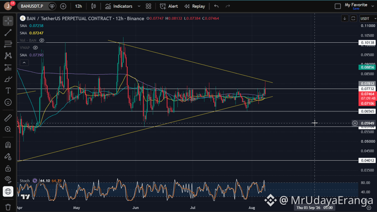Click the TradingView logo in chart
Image resolution: width=377 pixels, height=212 pixels.
[25, 197]
